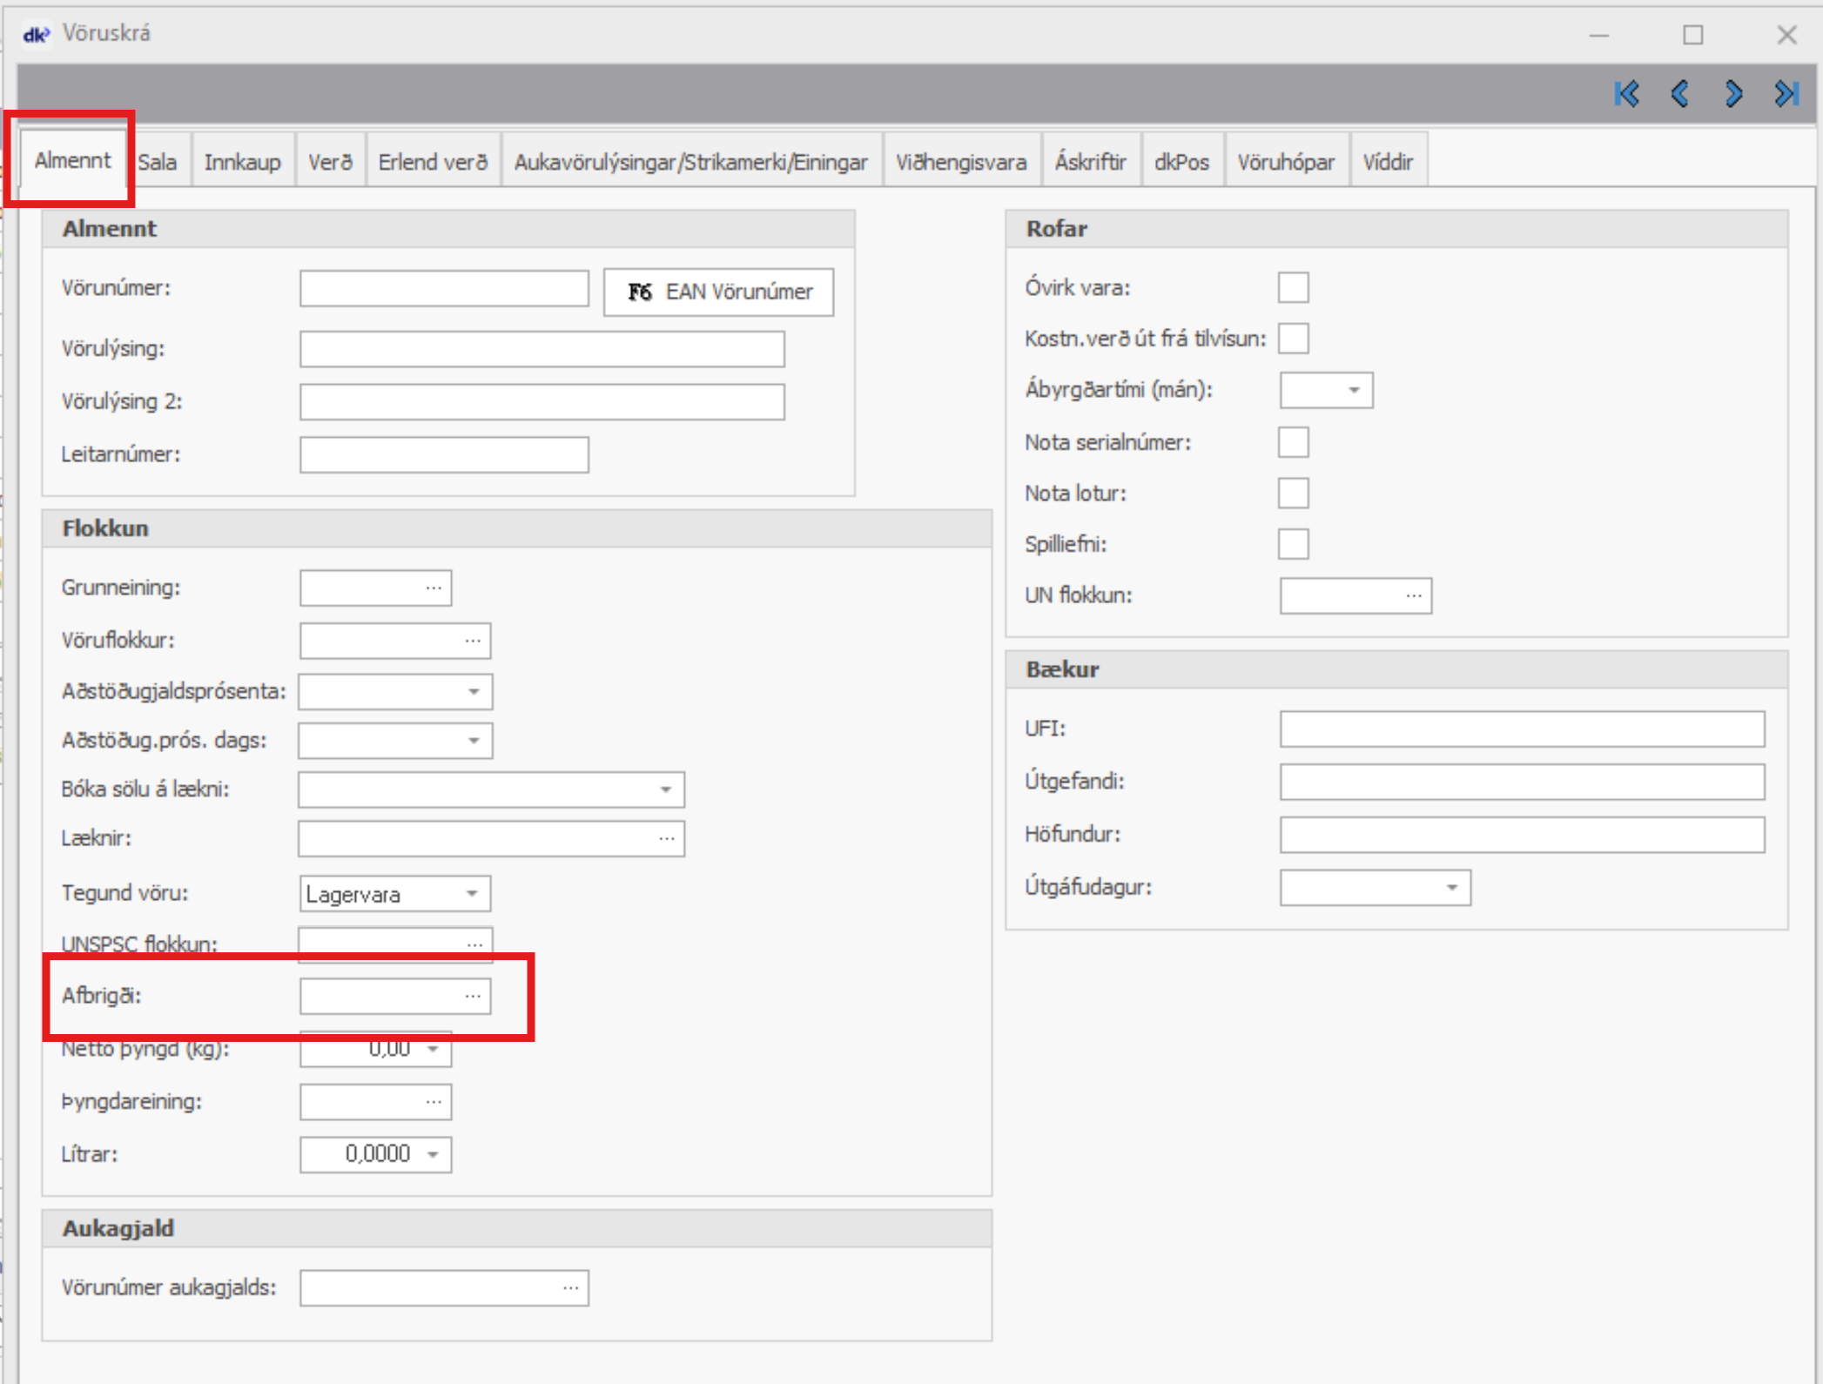Open Læknir lookup ellipsis

point(666,838)
